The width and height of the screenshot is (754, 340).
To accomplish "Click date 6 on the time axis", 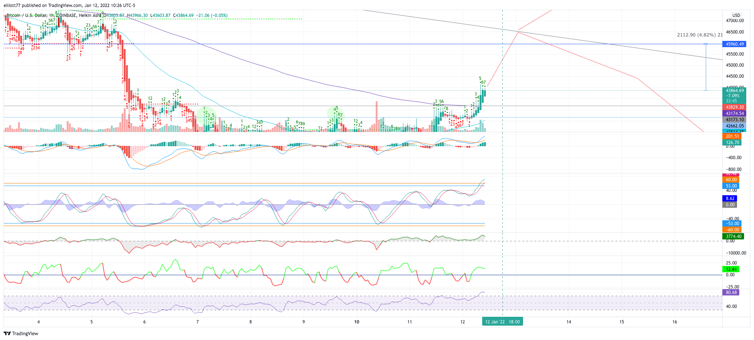I will (144, 322).
